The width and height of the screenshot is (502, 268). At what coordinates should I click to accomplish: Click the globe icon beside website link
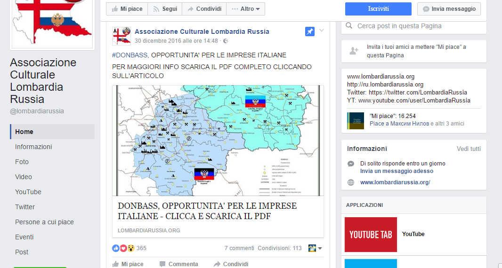pos(351,182)
